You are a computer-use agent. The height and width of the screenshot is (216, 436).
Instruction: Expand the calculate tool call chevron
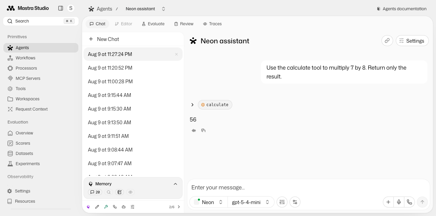[x=192, y=105]
